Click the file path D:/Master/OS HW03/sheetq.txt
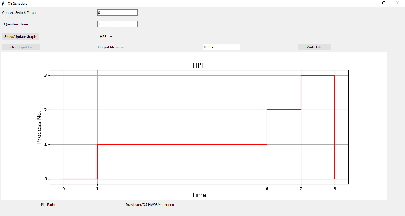The image size is (405, 216). click(150, 205)
